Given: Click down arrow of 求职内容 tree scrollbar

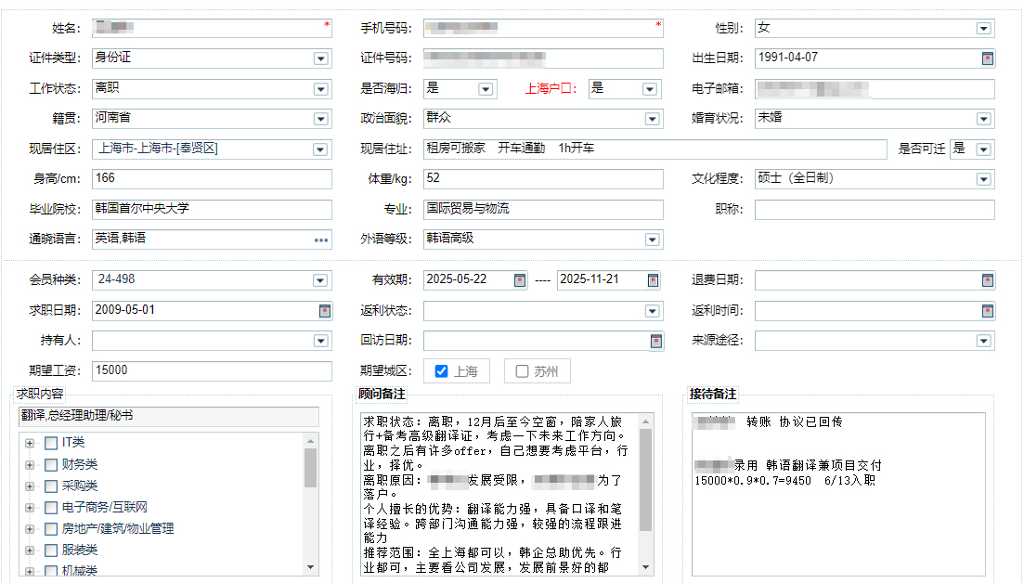Looking at the screenshot, I should click(311, 567).
